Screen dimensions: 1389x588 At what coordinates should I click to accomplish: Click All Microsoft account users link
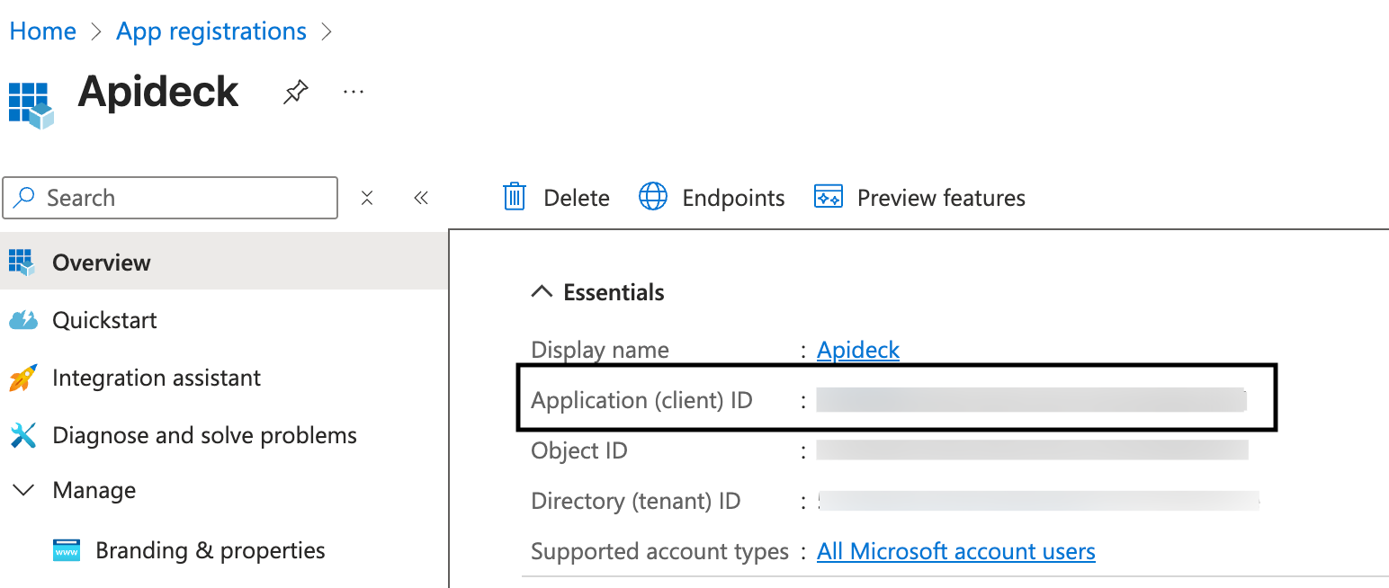(955, 550)
